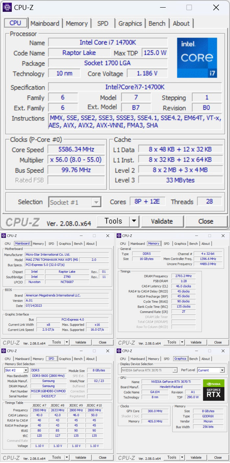This screenshot has width=230, height=463.
Task: Open the Perf Level dropdown showing Current
Action: 222,370
